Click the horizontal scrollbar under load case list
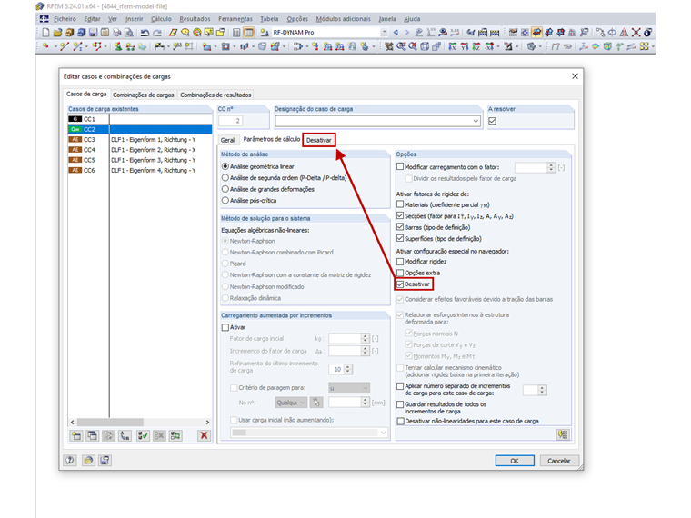The image size is (691, 518). 110,422
